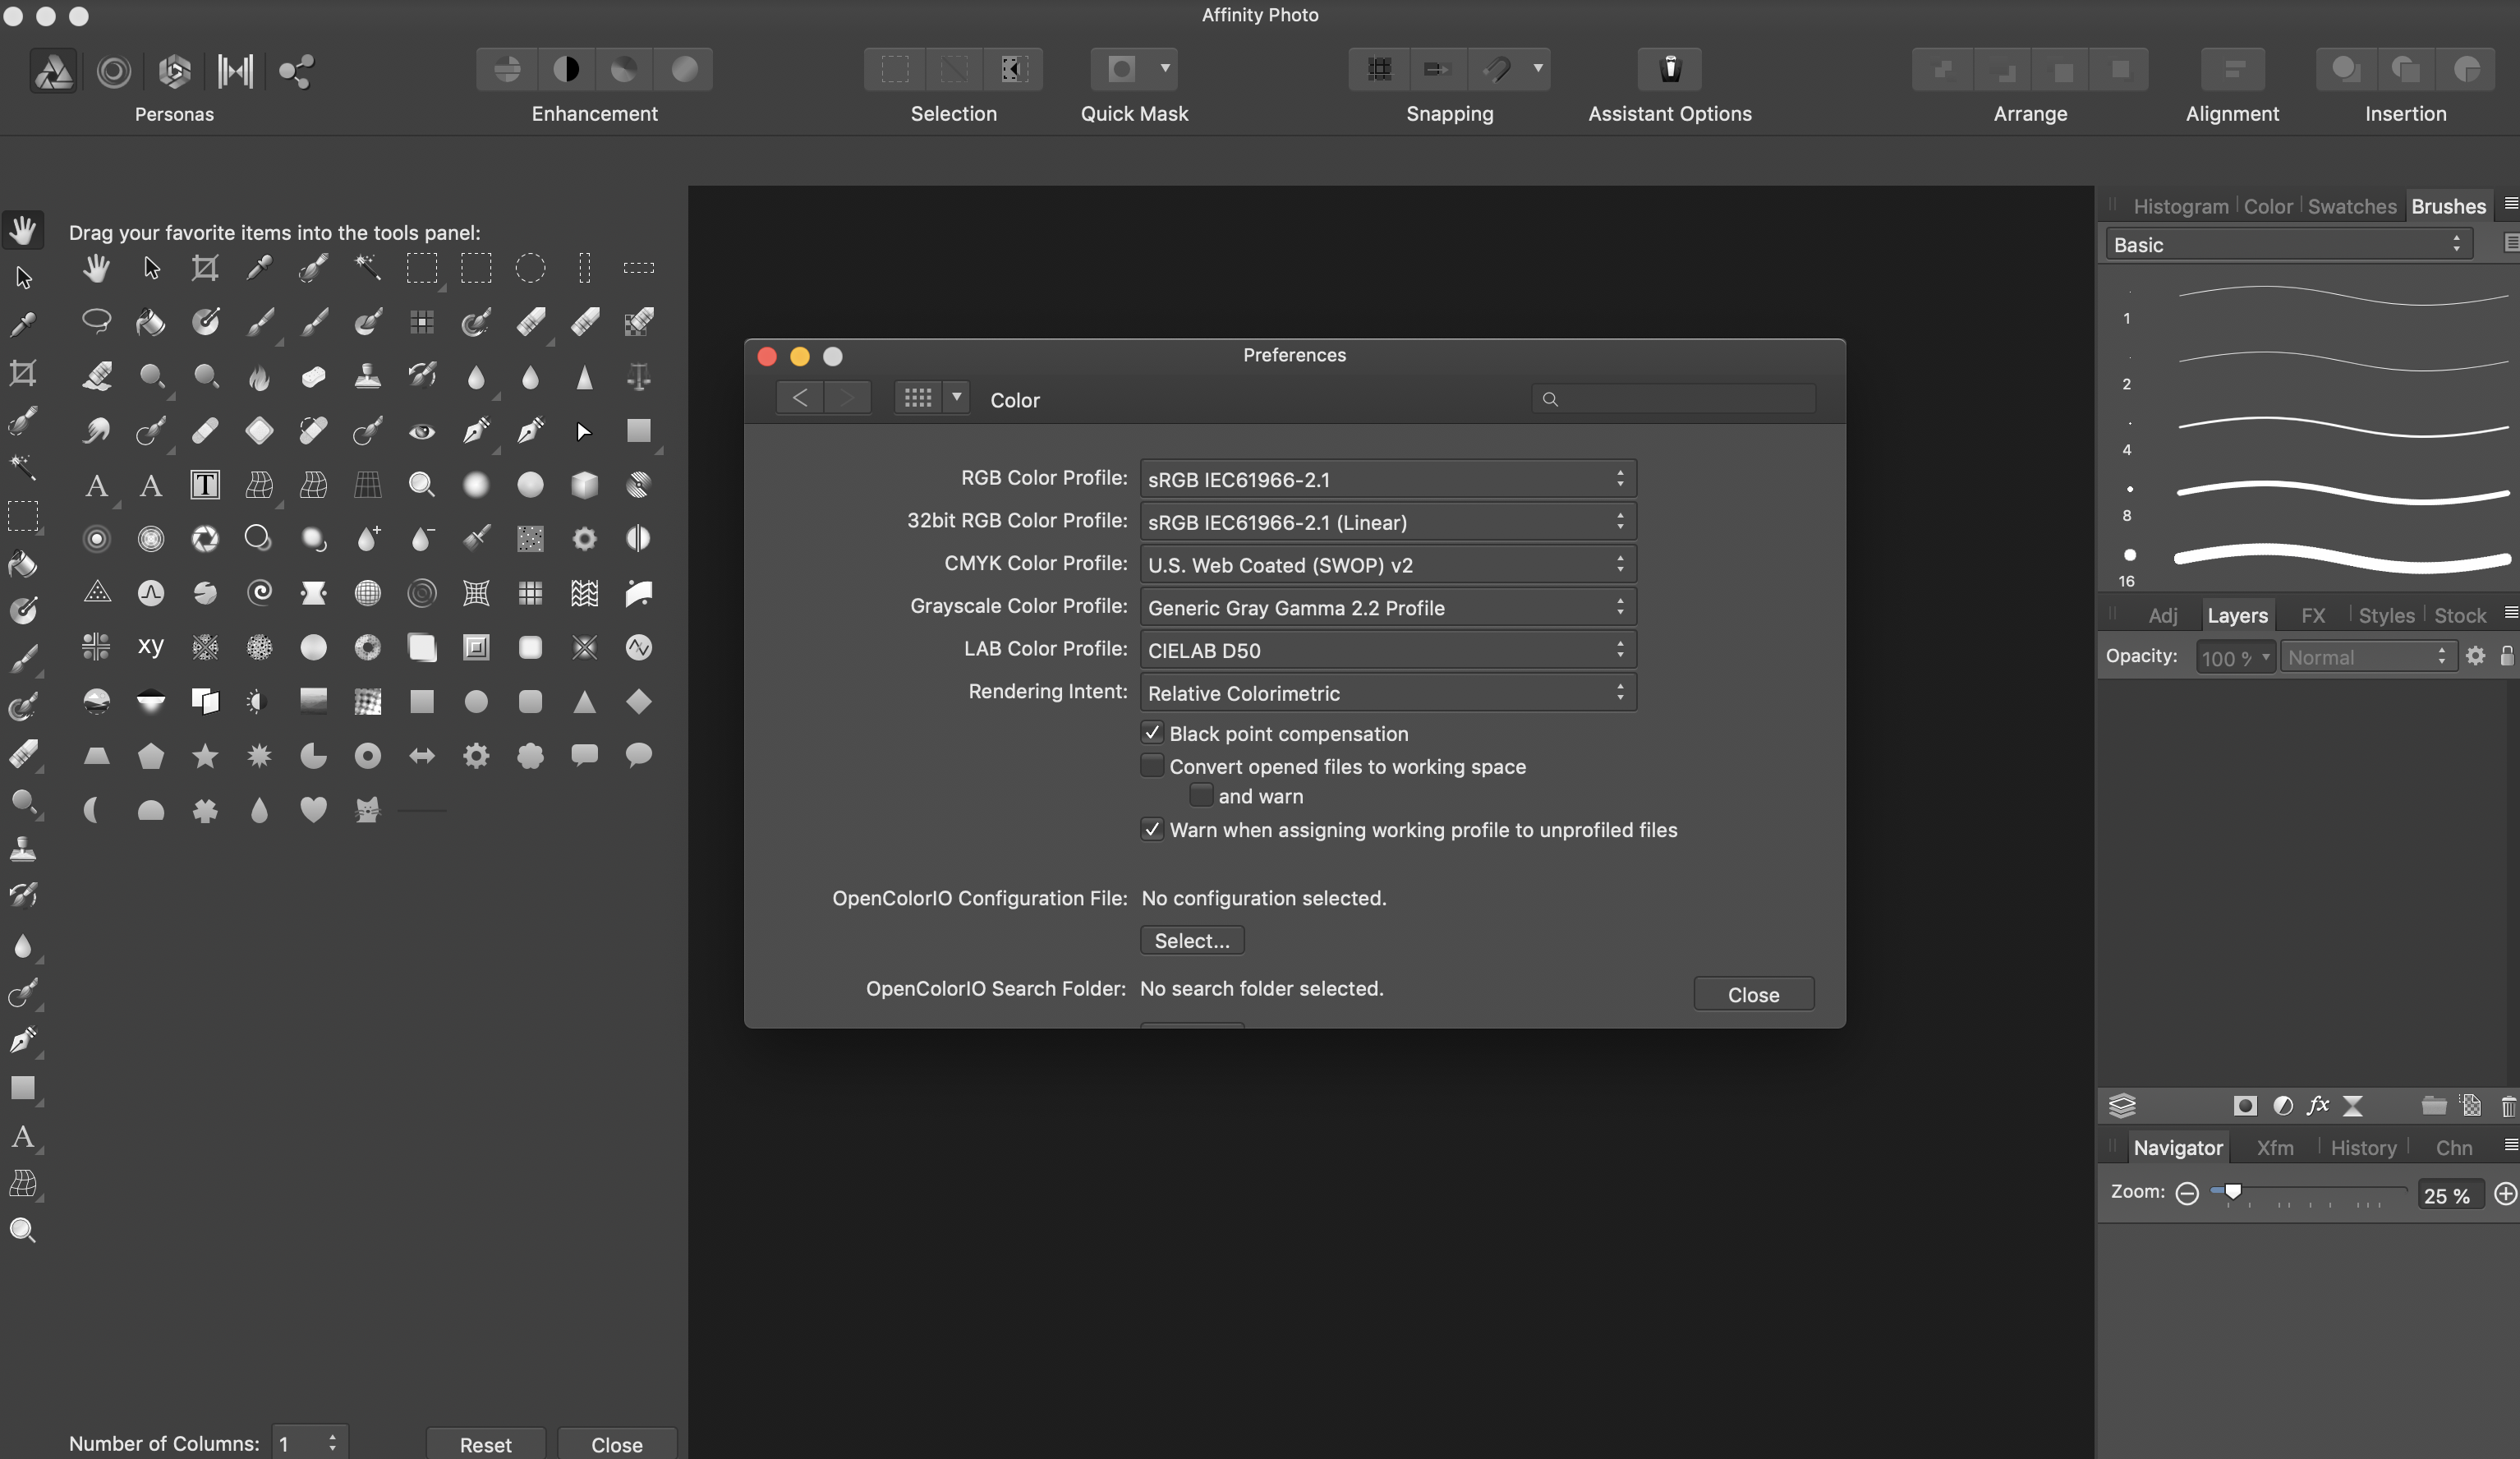Viewport: 2520px width, 1459px height.
Task: Open the Rendering Intent dropdown
Action: tap(1387, 692)
